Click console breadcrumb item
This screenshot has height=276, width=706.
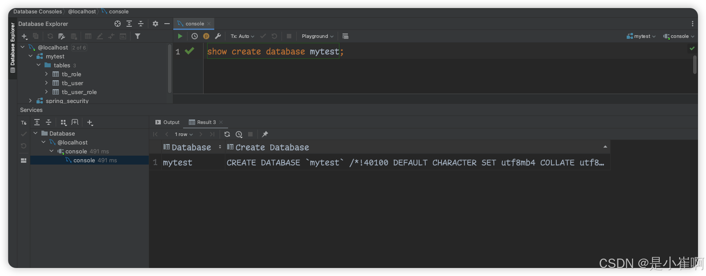[115, 12]
